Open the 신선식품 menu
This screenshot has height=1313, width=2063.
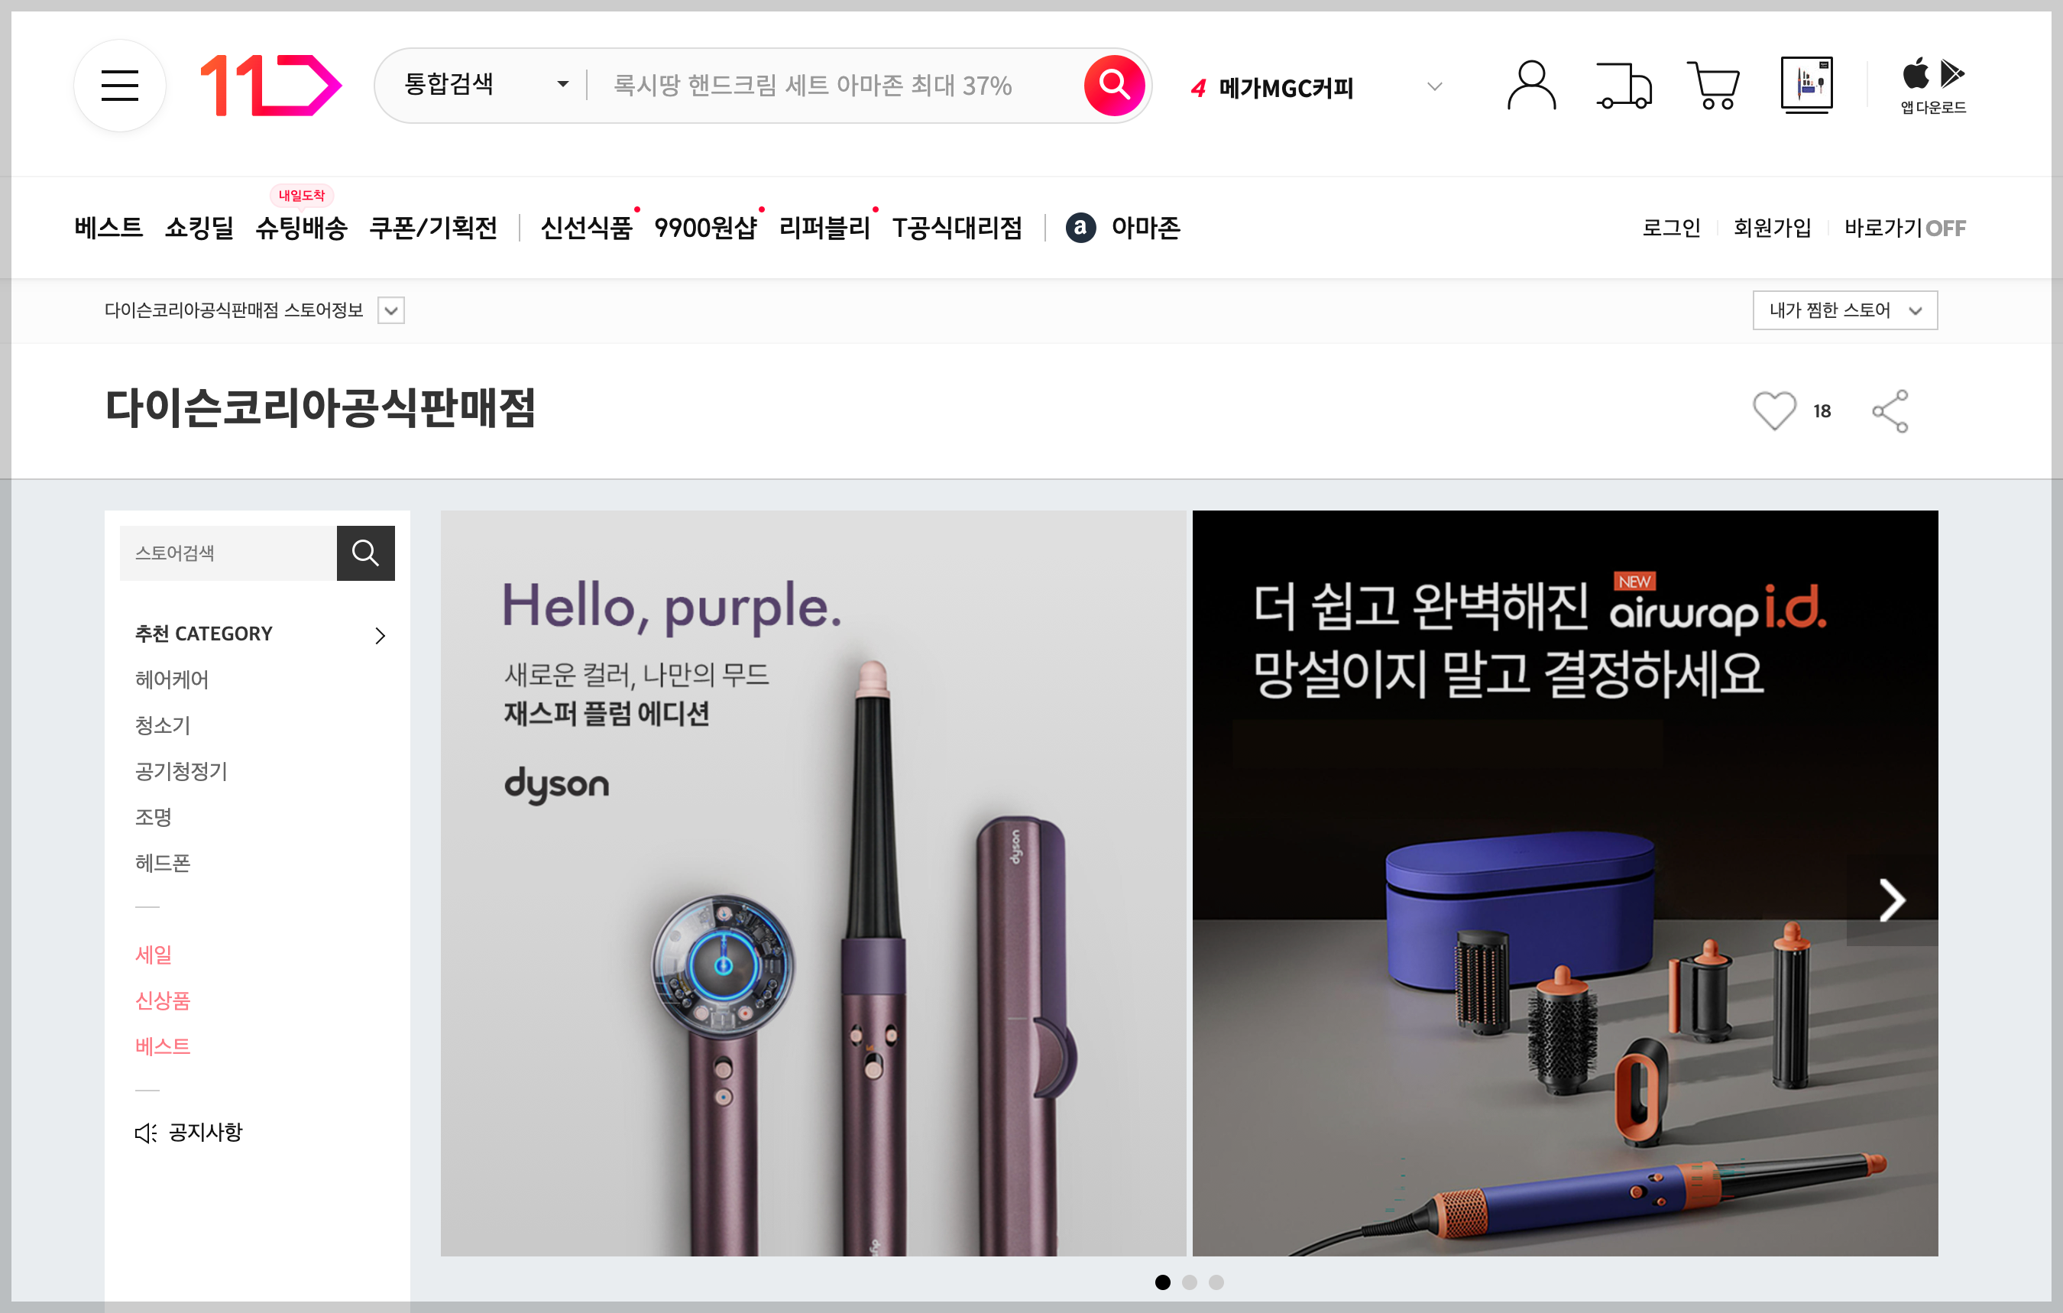tap(586, 228)
